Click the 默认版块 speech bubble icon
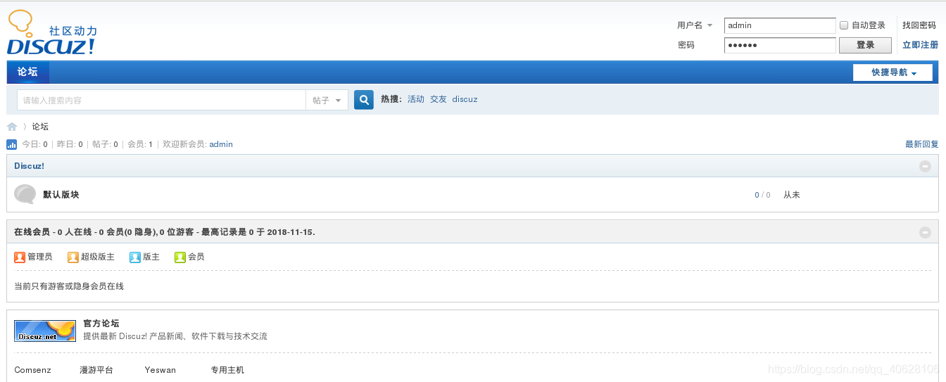This screenshot has height=382, width=946. (25, 194)
